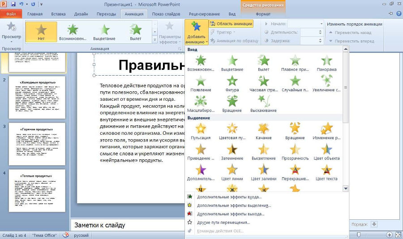Pick the Вращение emphasis effect under Выделение
The image size is (403, 239).
tap(295, 132)
